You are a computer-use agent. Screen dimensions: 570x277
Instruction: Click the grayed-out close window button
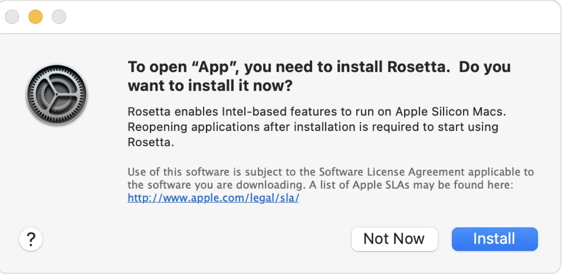(12, 17)
